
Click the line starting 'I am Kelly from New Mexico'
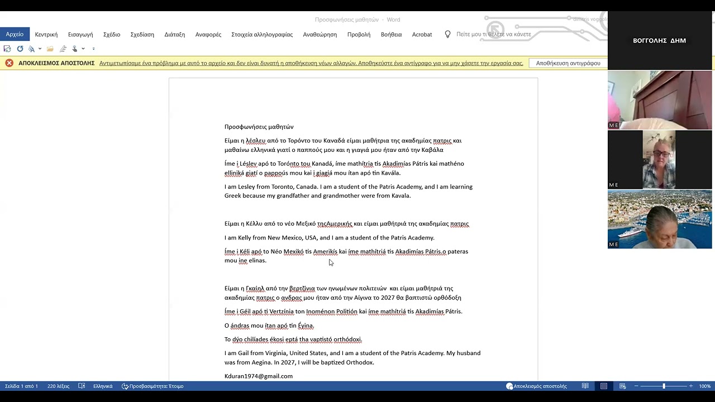pyautogui.click(x=329, y=238)
